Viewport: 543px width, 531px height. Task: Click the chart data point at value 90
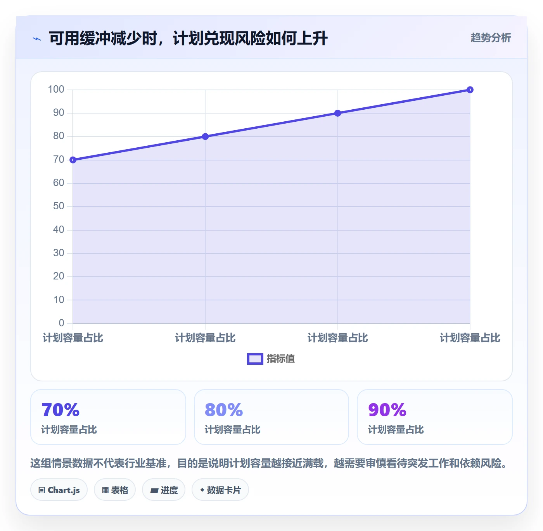tap(337, 113)
